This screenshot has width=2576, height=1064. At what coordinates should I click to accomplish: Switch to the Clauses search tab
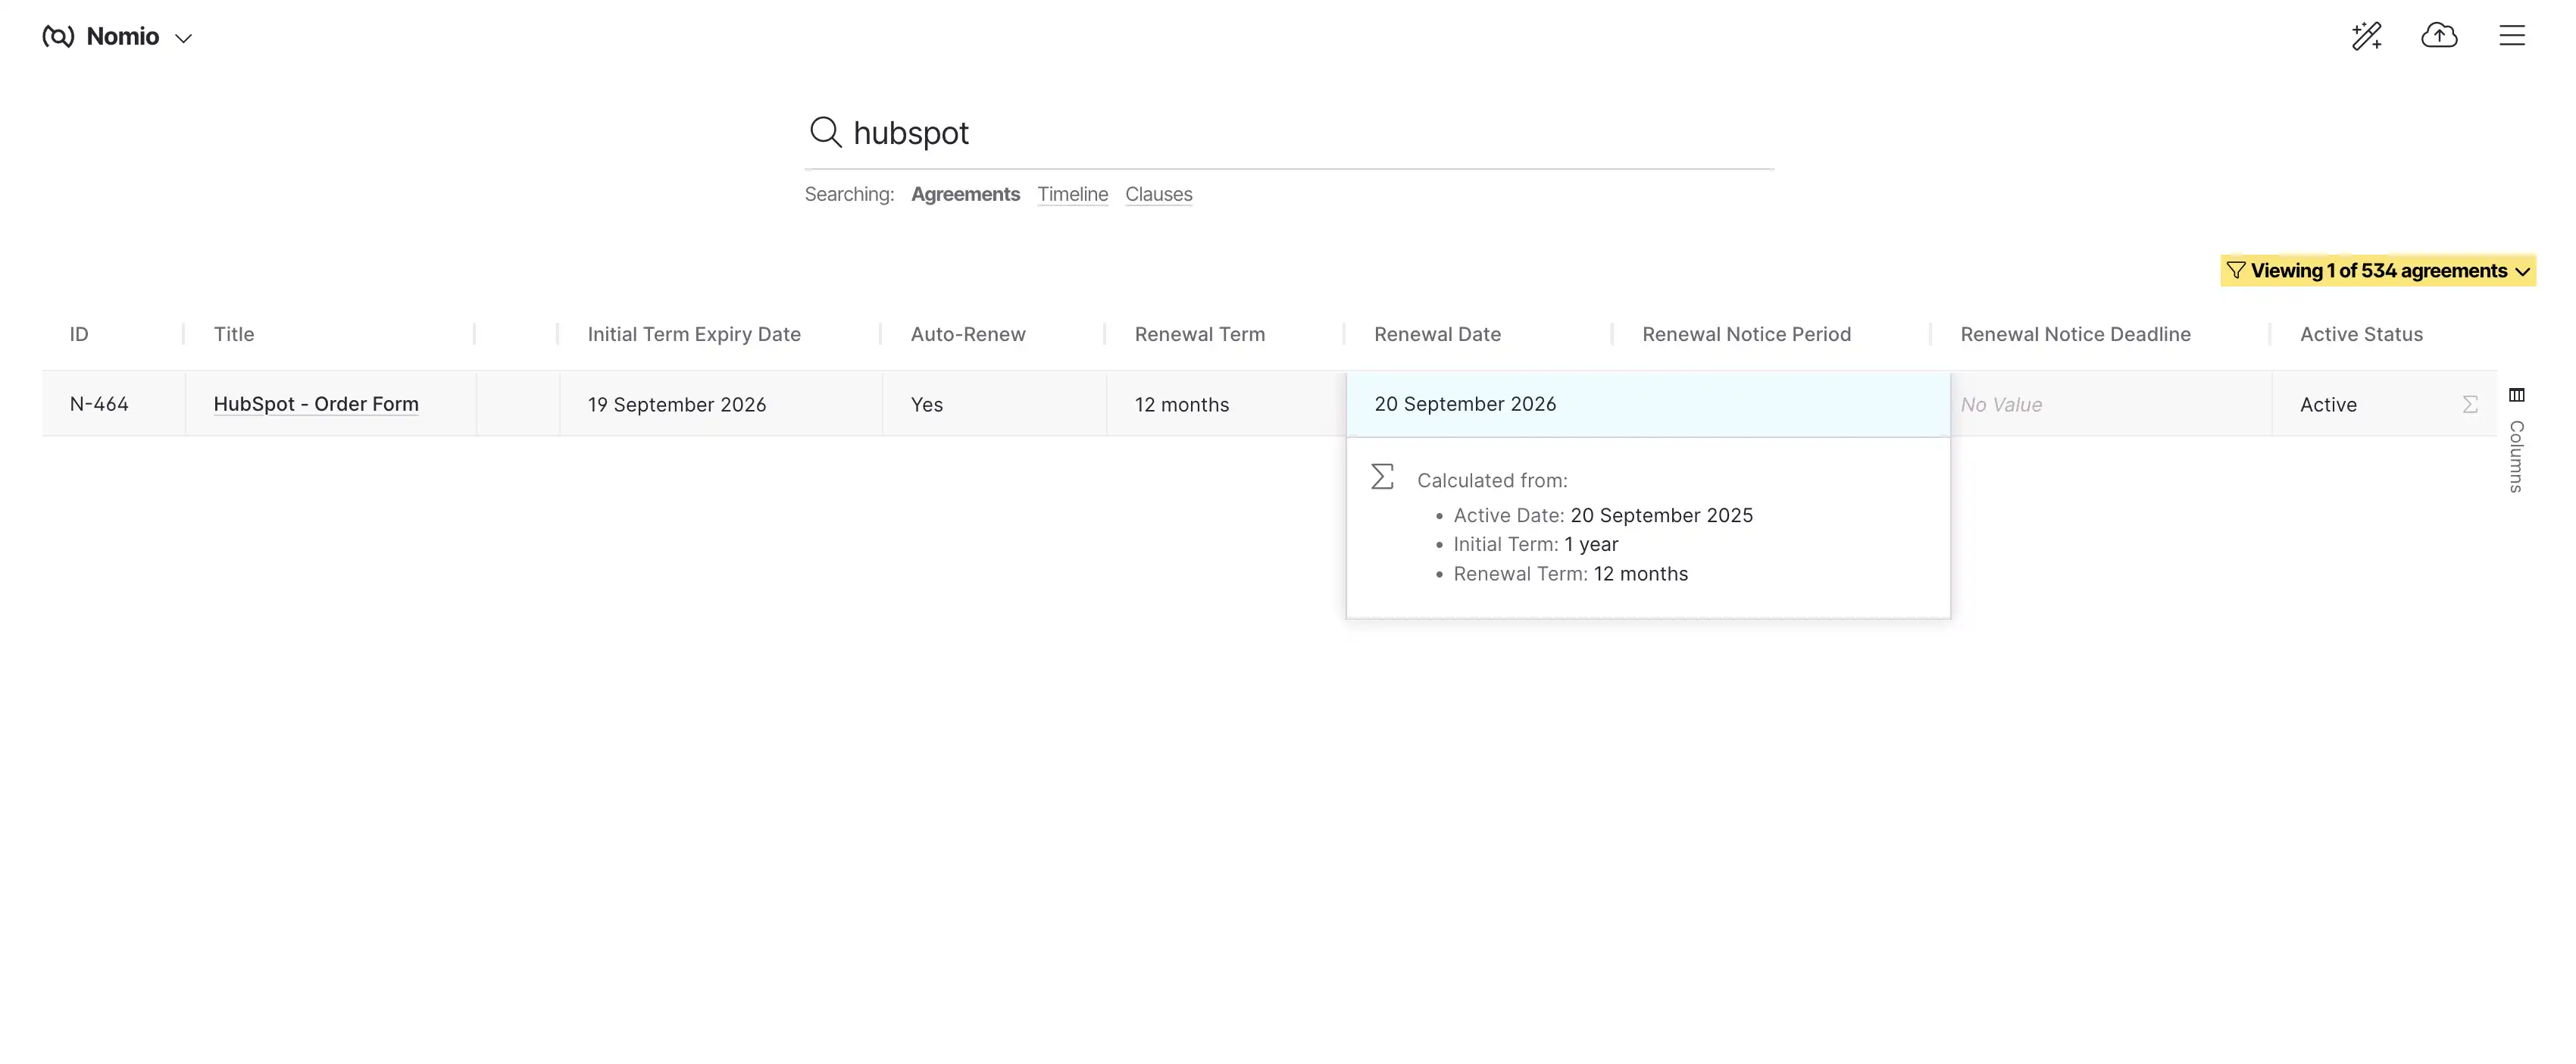[x=1158, y=194]
